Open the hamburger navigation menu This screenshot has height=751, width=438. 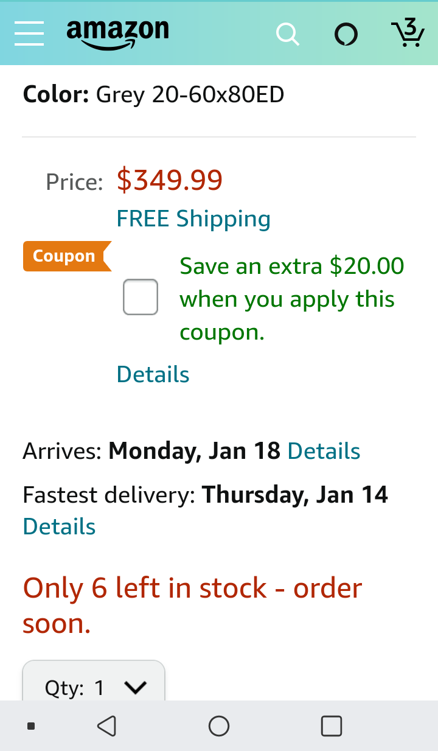coord(29,33)
